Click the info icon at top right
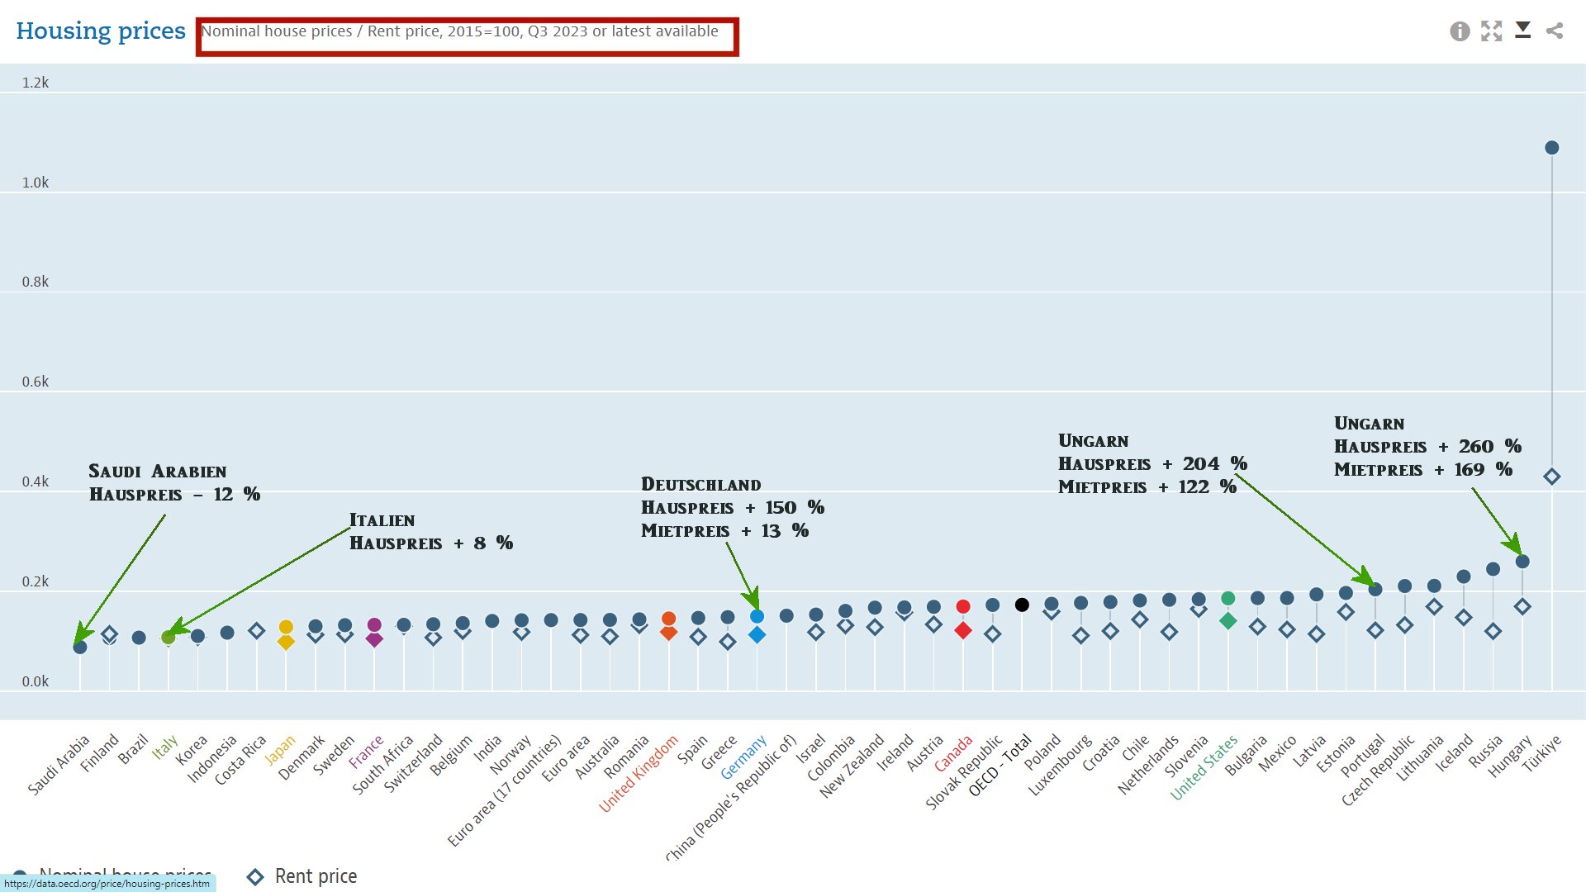Screen dimensions: 1586x892 pos(1460,31)
